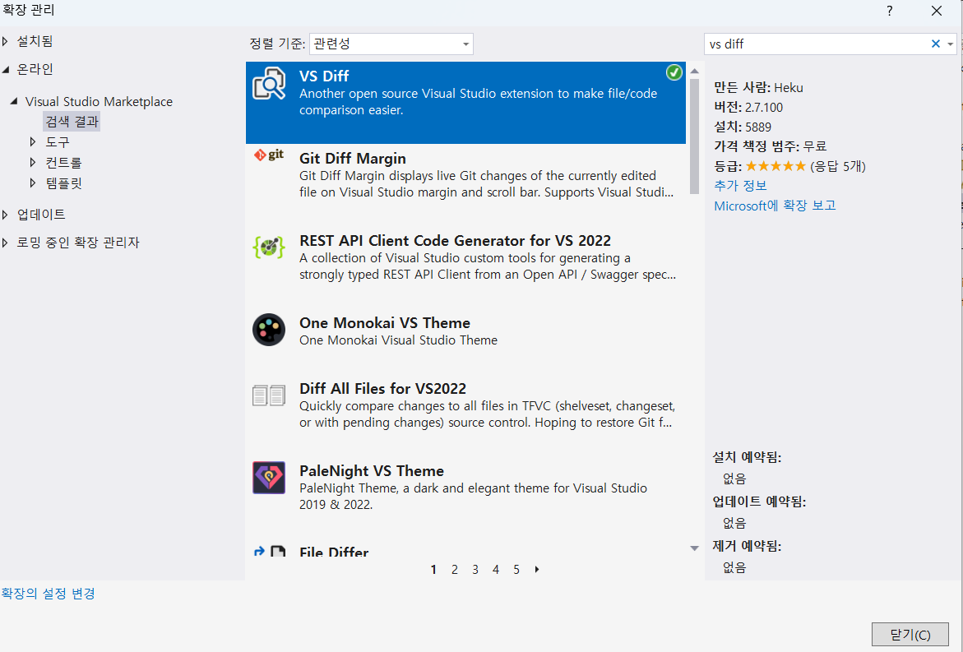Click the One Monokai VS Theme icon
The width and height of the screenshot is (963, 652).
(x=269, y=330)
